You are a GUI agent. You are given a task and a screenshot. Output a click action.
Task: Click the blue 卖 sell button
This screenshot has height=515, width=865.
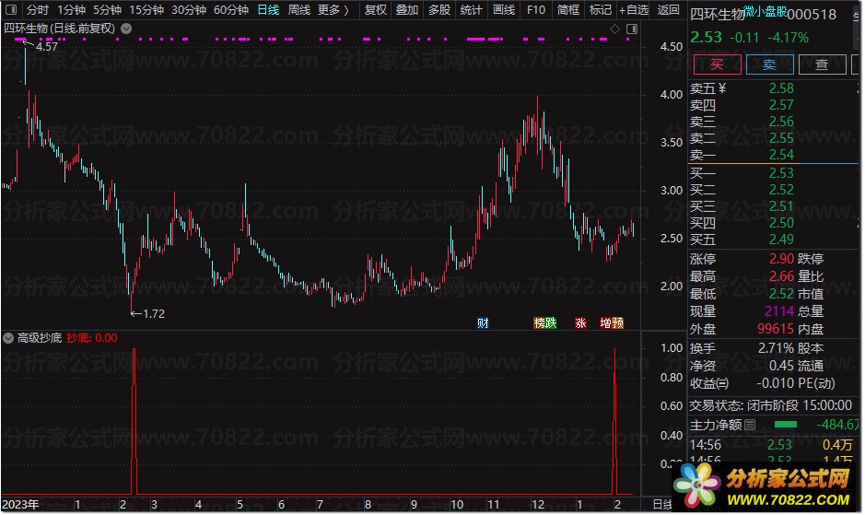pos(769,64)
